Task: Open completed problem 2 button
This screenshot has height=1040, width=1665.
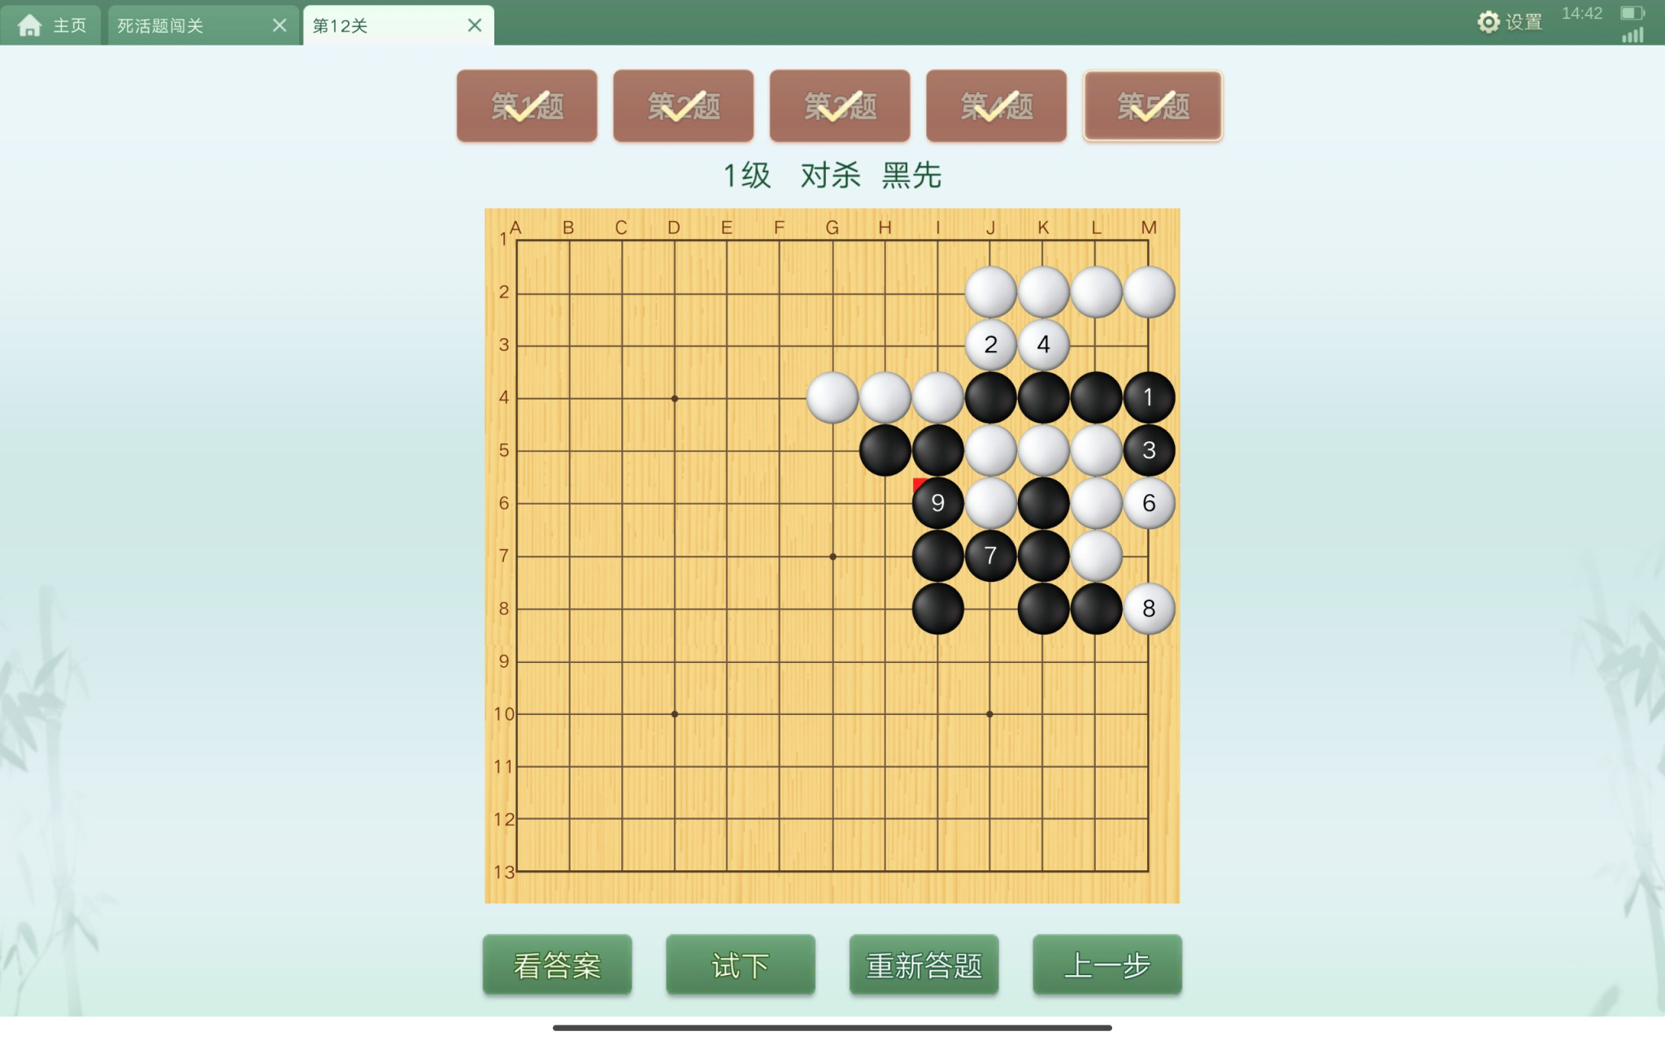Action: 684,106
